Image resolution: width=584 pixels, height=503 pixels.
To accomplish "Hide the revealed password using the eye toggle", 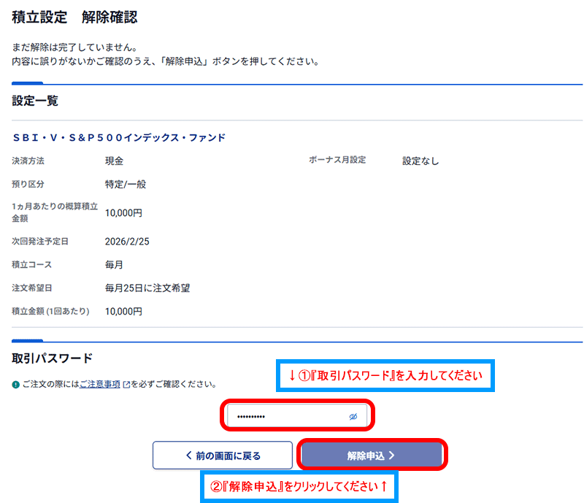I will click(x=353, y=417).
